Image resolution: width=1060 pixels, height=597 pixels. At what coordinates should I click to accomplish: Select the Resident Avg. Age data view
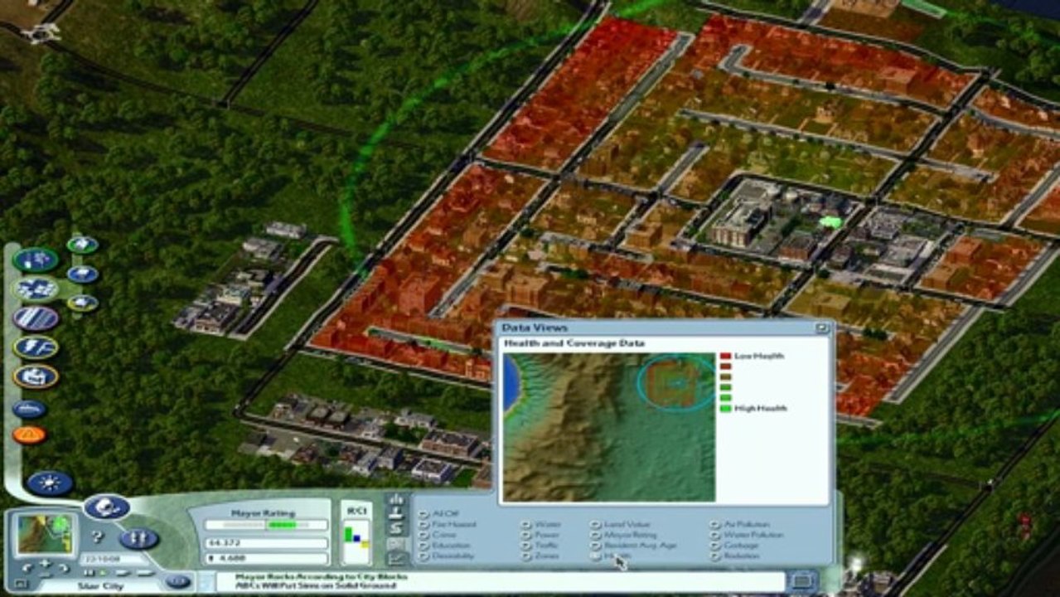point(633,546)
